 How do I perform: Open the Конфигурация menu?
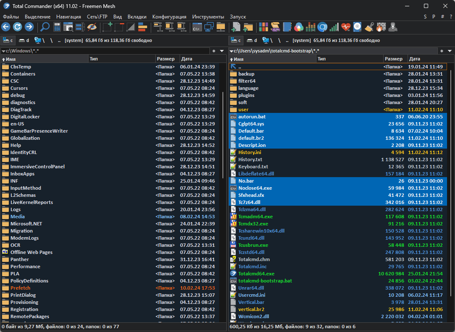point(169,16)
